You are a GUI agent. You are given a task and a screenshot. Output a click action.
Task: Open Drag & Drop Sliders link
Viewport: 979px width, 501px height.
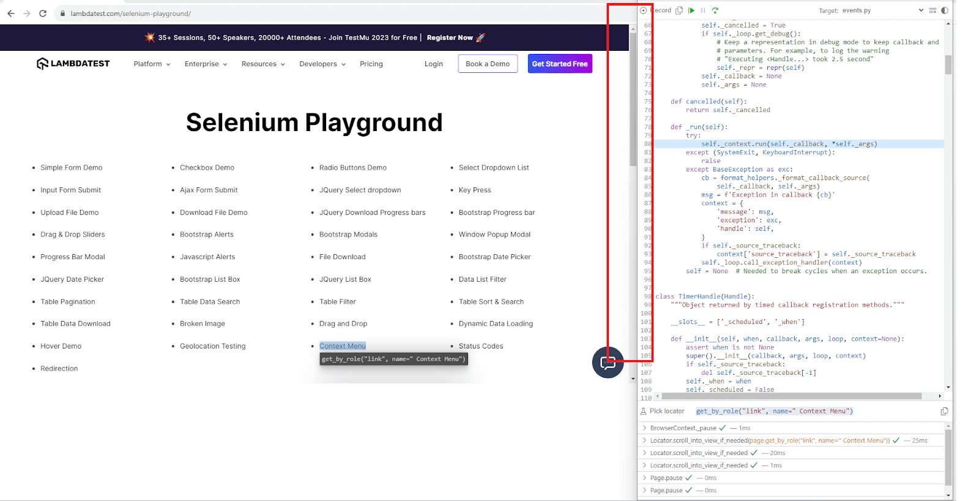coord(73,235)
